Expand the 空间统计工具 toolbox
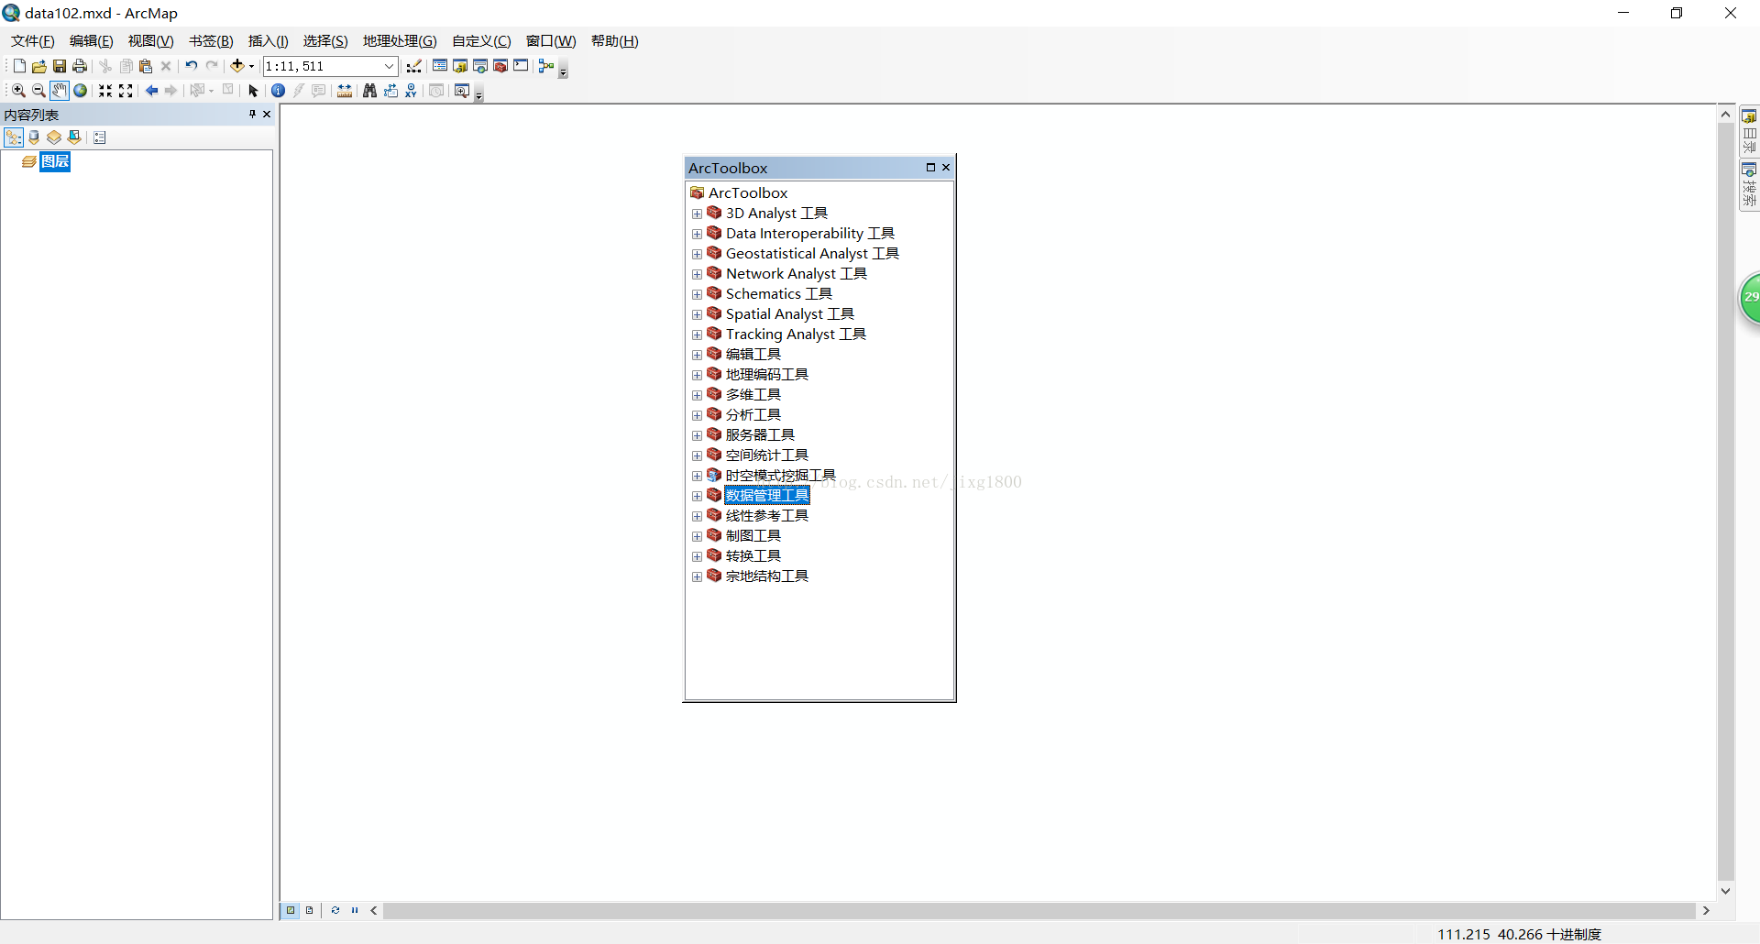This screenshot has width=1760, height=944. pyautogui.click(x=697, y=456)
